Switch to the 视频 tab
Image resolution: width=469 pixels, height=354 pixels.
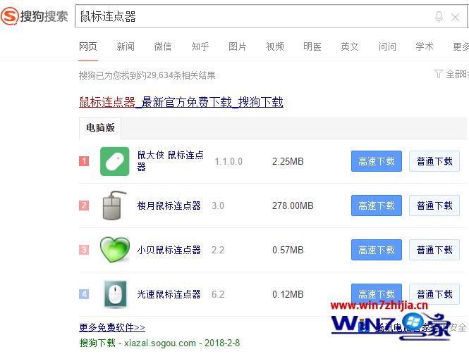coord(275,46)
